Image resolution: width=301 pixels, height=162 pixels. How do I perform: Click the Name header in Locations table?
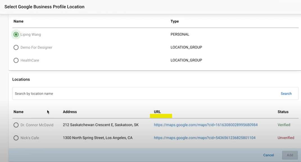coord(19,112)
